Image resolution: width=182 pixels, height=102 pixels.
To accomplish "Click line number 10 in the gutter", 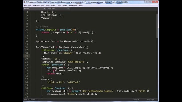I will pos(26,29).
